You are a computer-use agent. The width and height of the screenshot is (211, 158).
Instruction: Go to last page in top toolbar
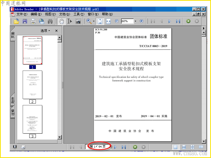178,21
